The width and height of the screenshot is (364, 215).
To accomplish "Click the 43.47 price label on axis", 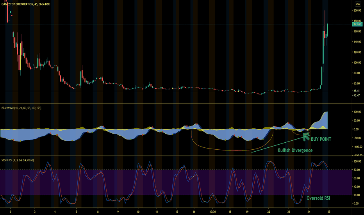I will coord(357,95).
